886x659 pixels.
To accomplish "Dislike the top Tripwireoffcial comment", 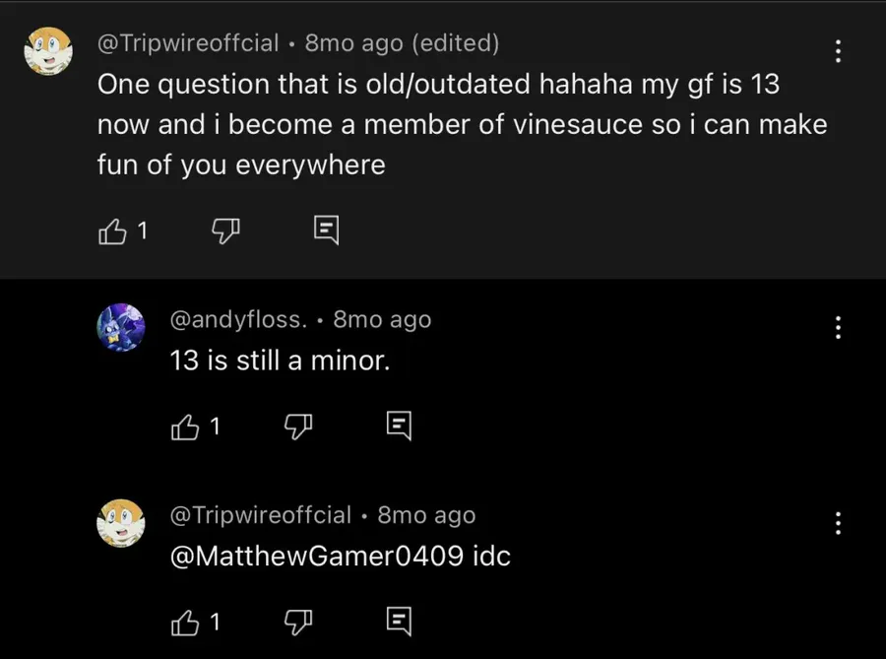I will (x=226, y=231).
